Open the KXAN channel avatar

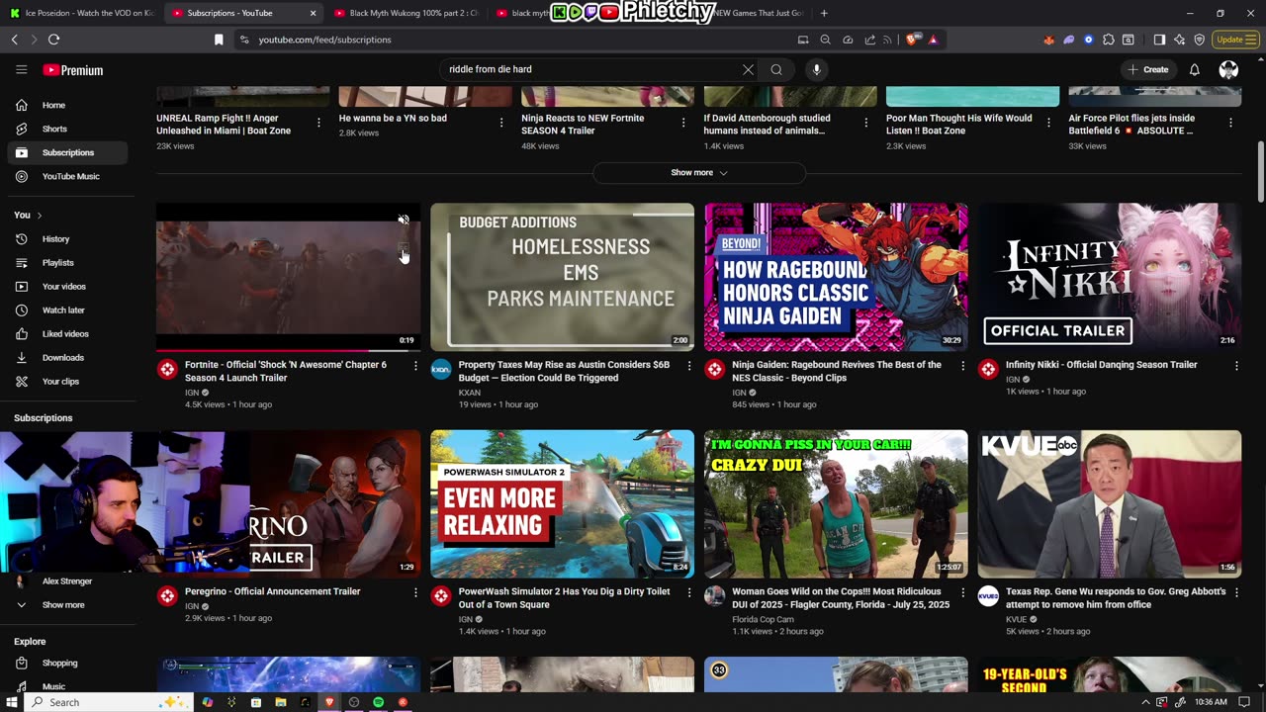[441, 370]
